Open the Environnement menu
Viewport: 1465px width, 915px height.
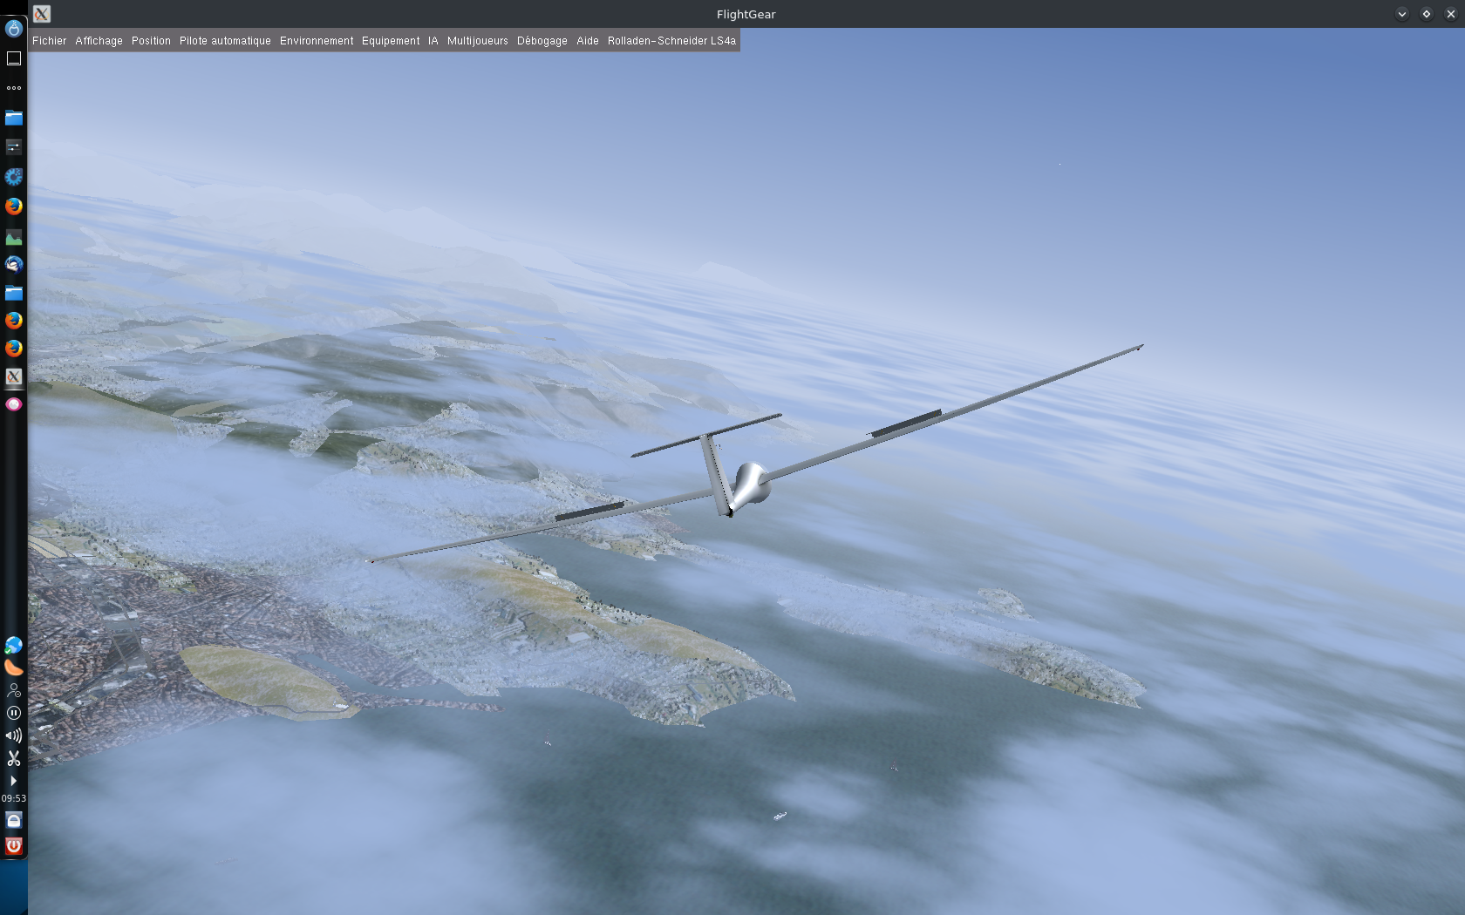[x=317, y=41]
